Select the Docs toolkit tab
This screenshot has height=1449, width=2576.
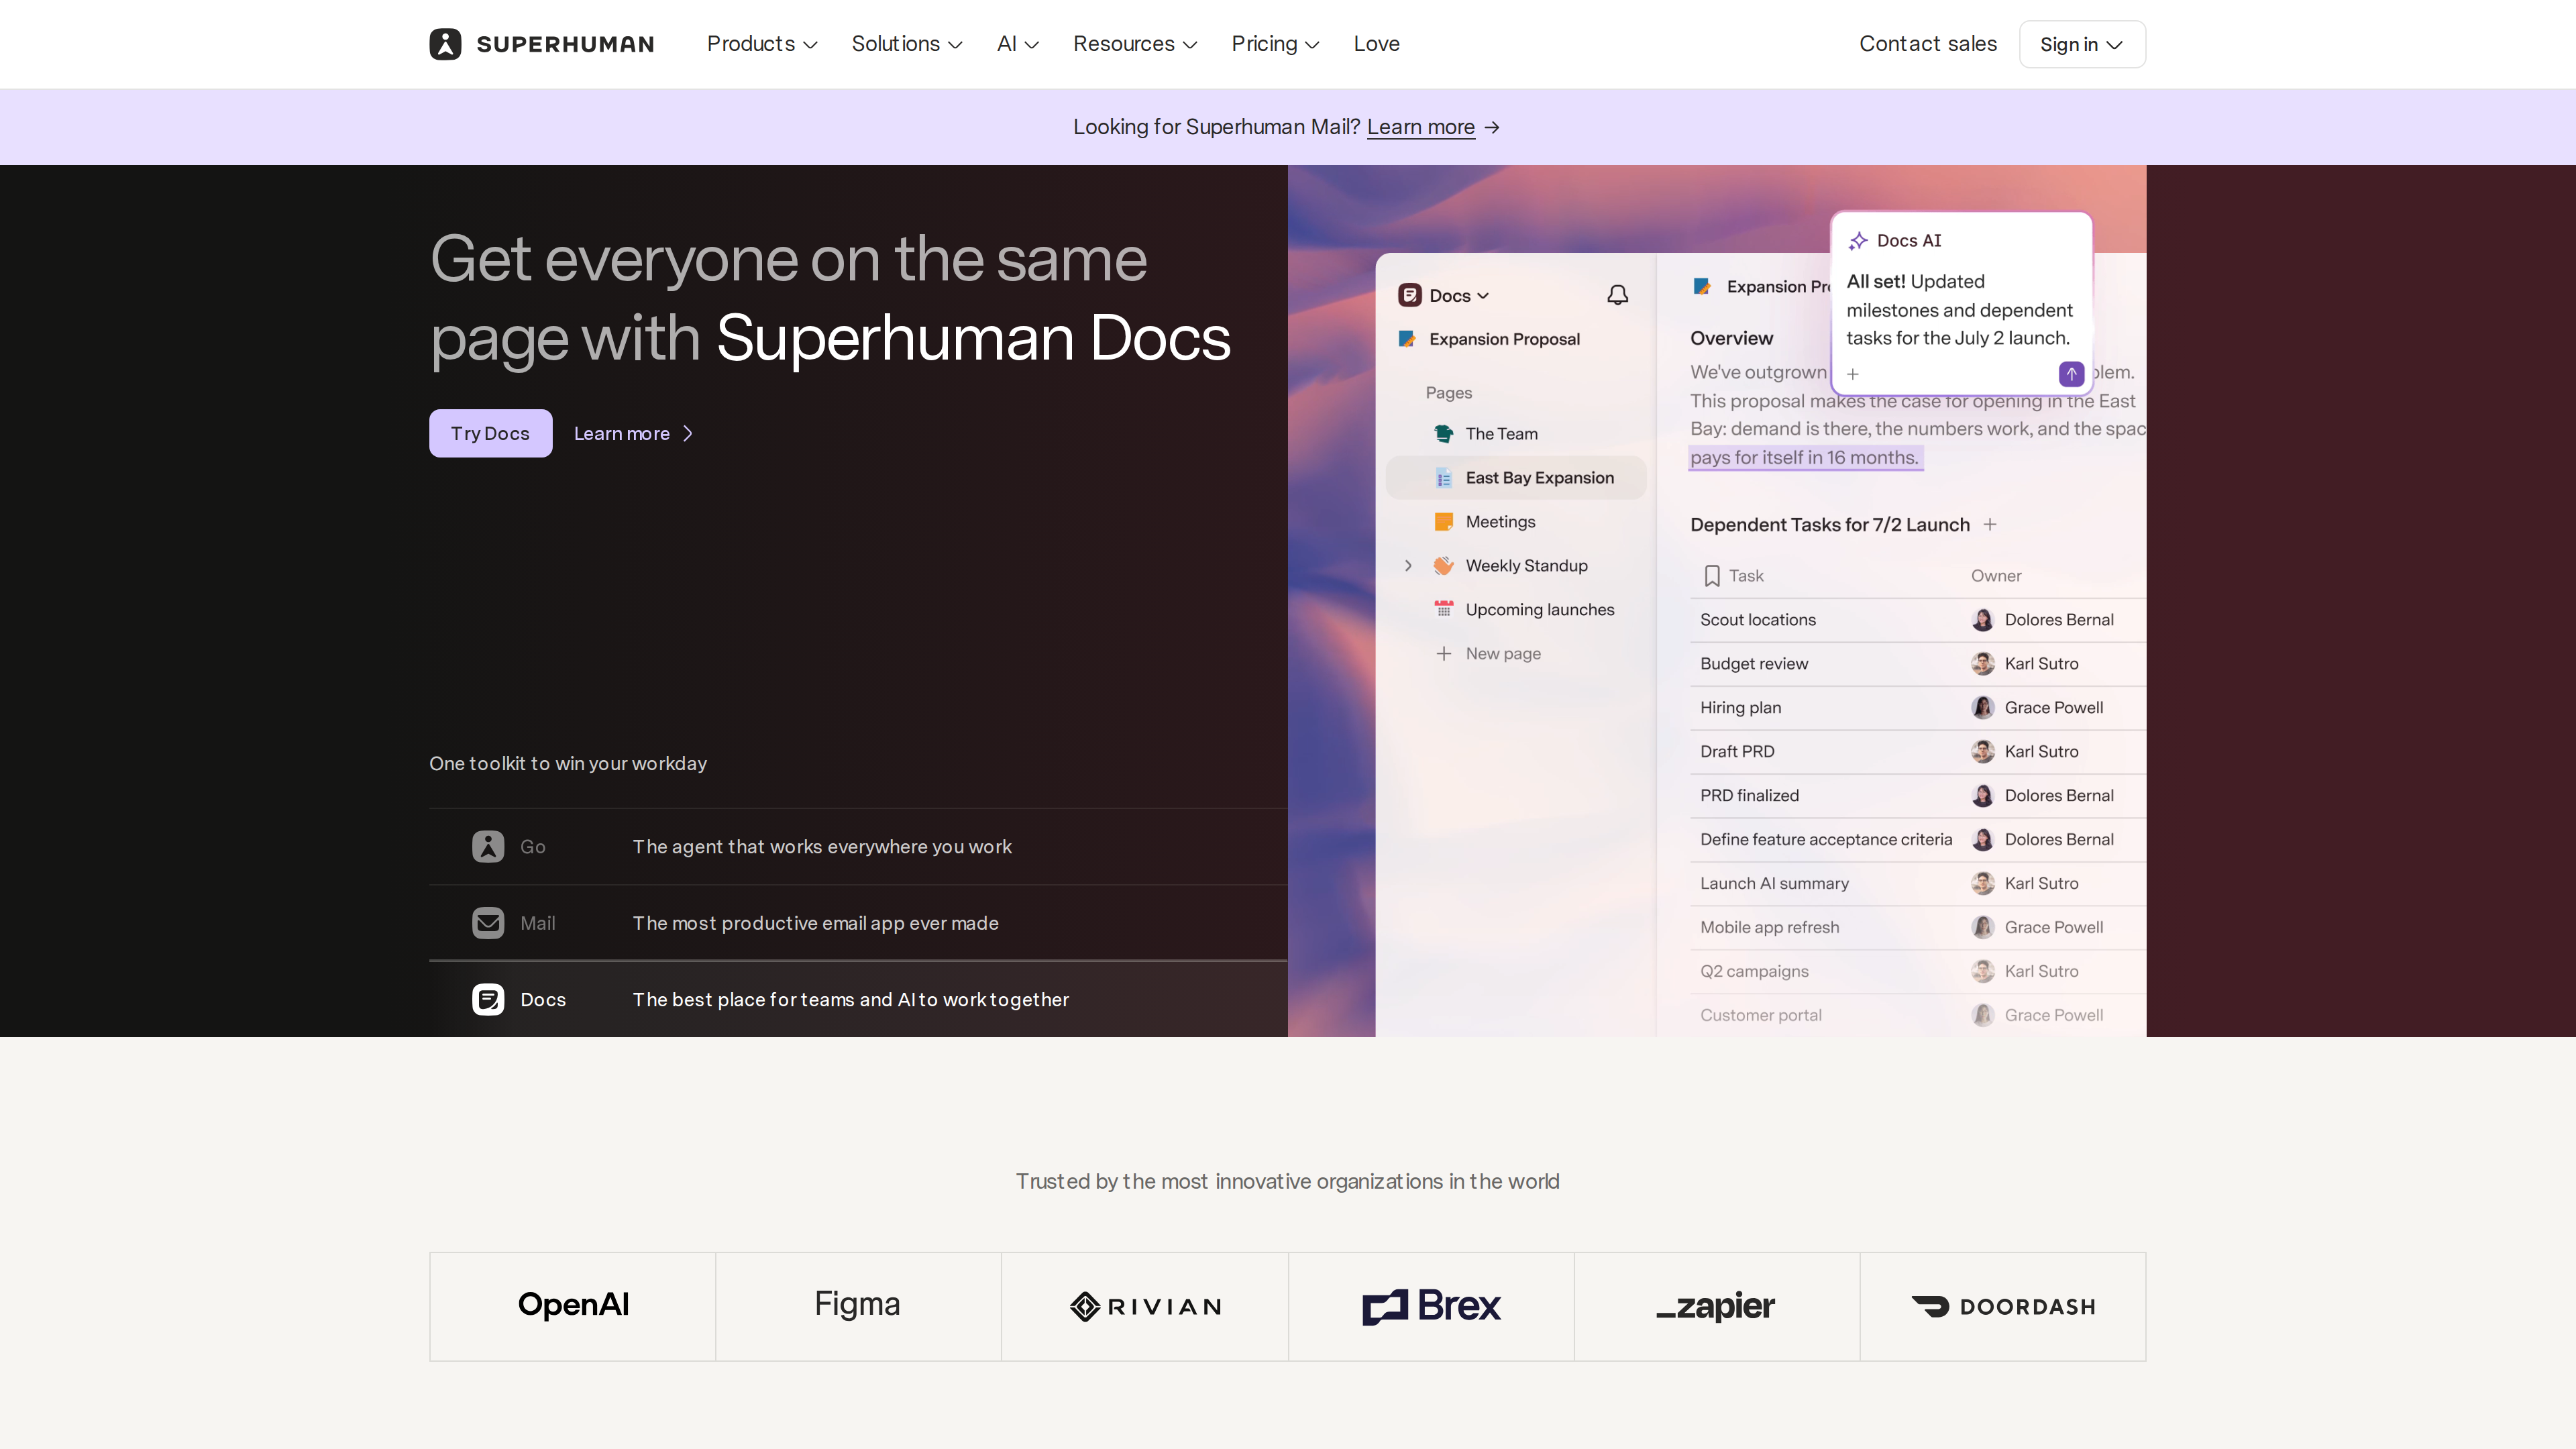click(858, 999)
